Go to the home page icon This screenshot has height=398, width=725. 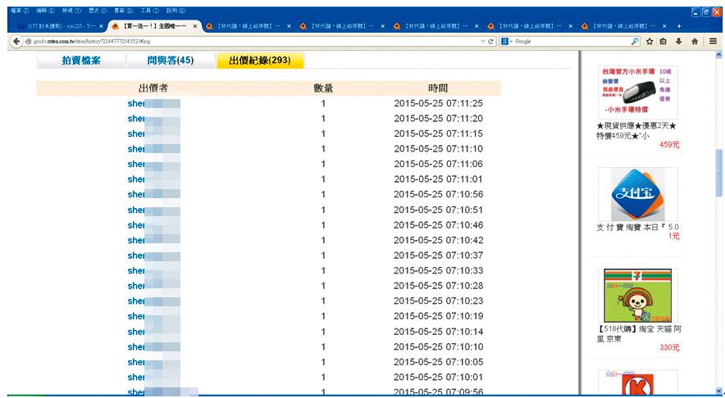tap(694, 41)
